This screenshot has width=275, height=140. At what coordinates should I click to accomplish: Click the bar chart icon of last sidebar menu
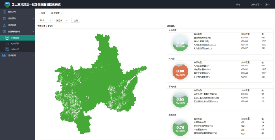(x=4, y=55)
